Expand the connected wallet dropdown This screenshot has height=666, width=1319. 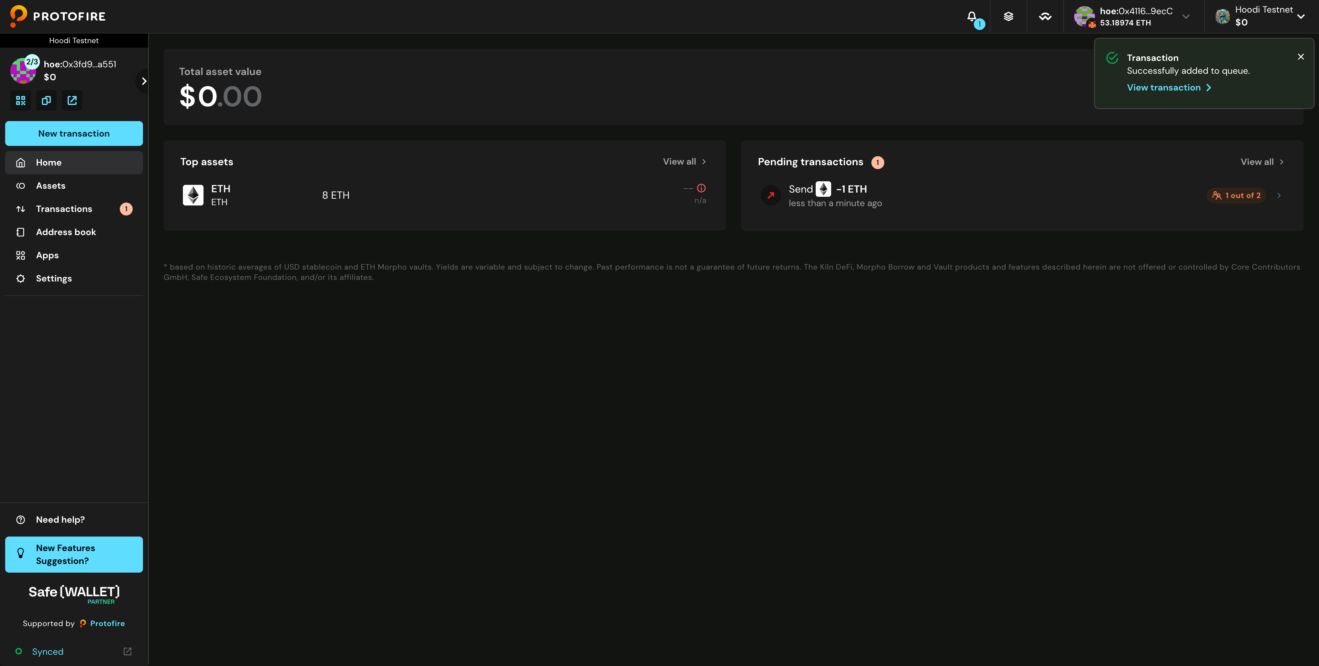click(x=1185, y=16)
